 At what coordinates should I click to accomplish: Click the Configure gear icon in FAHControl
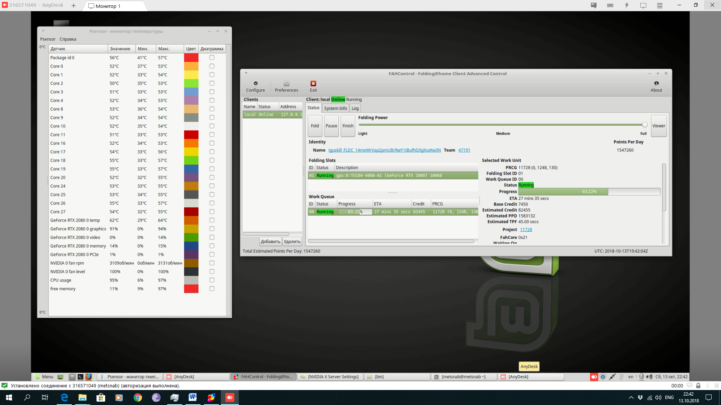tap(255, 84)
